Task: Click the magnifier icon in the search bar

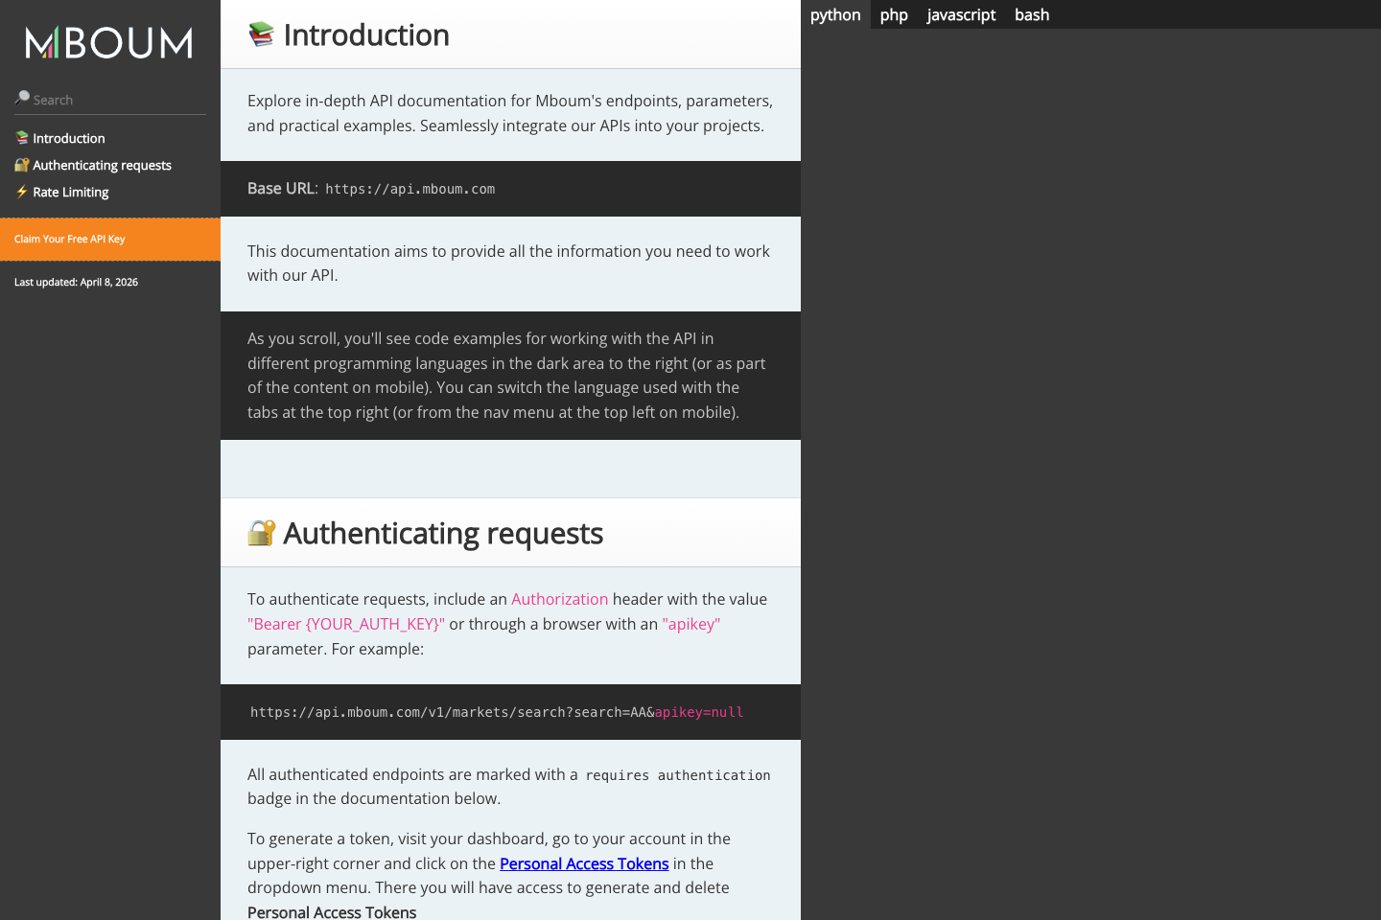Action: (x=20, y=97)
